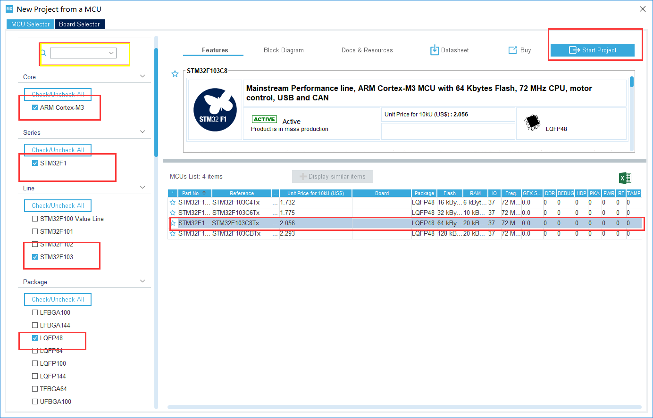Click the STM32CubeMX window logo icon
653x418 pixels.
pyautogui.click(x=9, y=9)
